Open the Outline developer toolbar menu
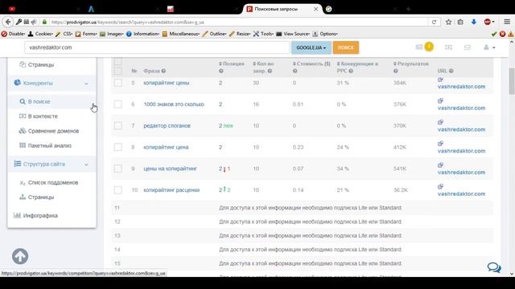The width and height of the screenshot is (515, 289). tap(215, 34)
